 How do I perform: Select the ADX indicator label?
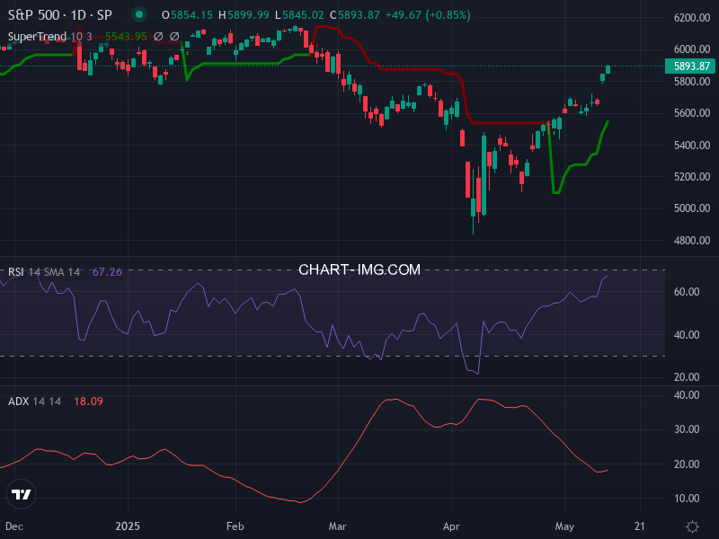(19, 401)
